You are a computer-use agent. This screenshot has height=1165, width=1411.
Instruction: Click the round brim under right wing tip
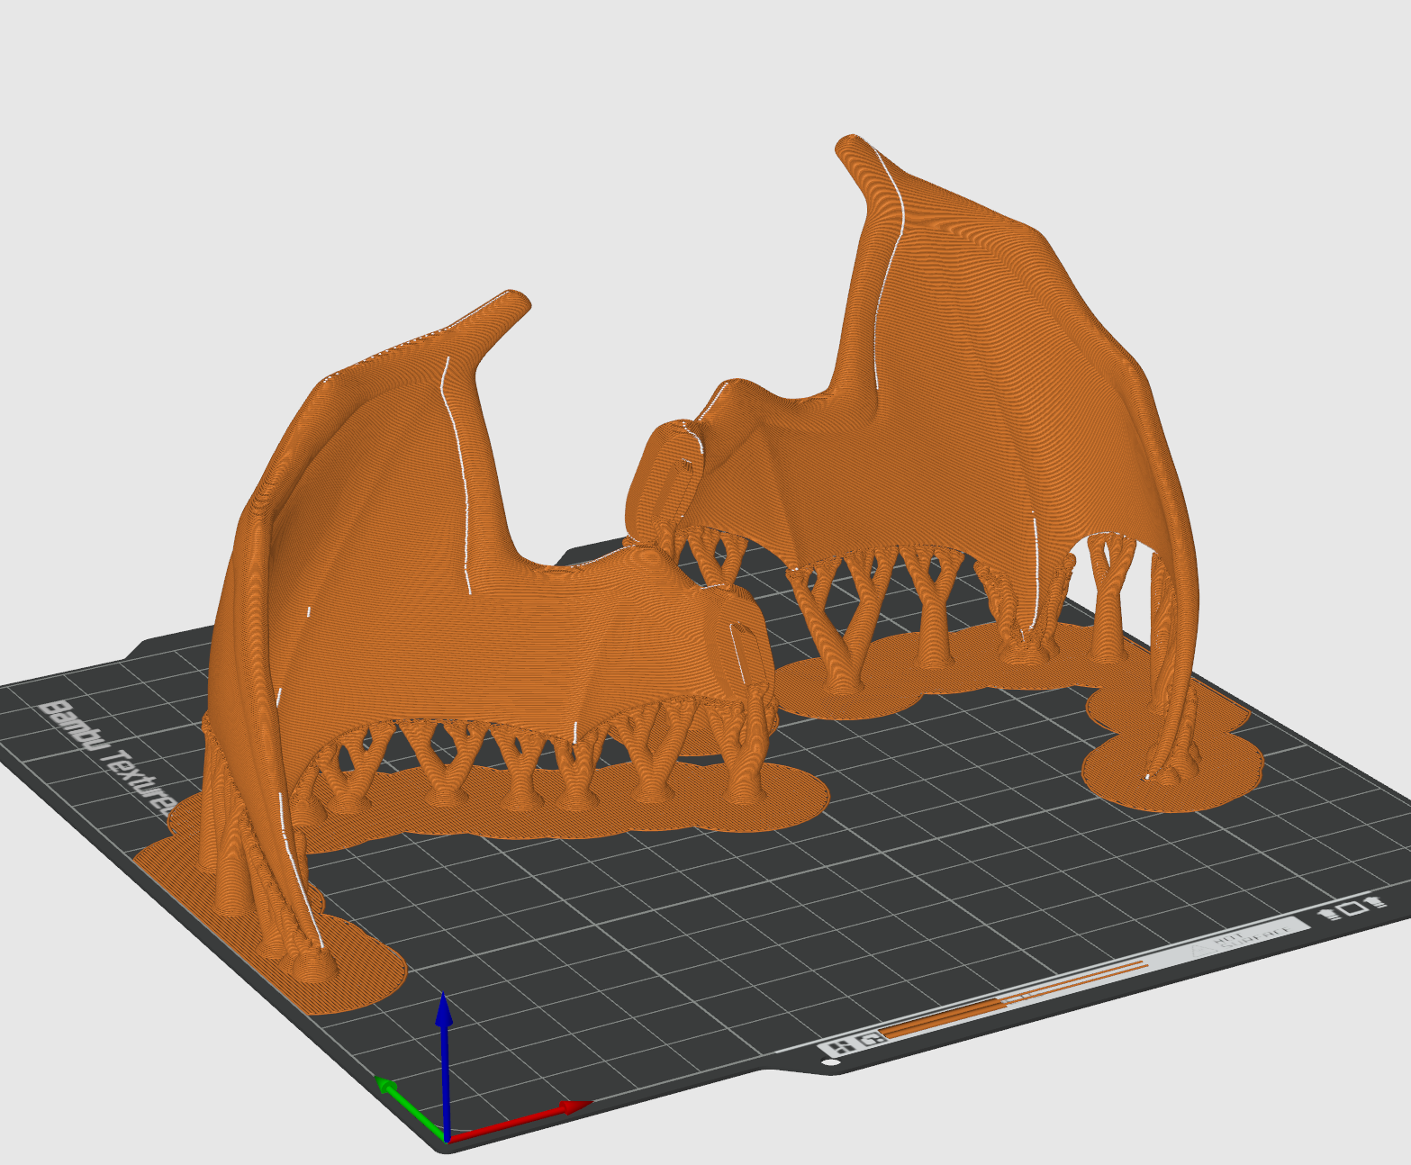pos(1171,776)
